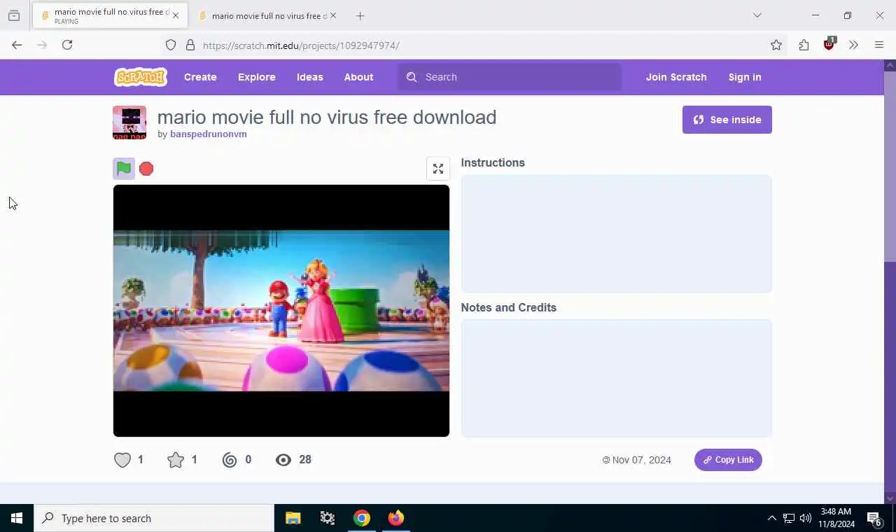Click Sign in
Image resolution: width=896 pixels, height=532 pixels.
[745, 77]
